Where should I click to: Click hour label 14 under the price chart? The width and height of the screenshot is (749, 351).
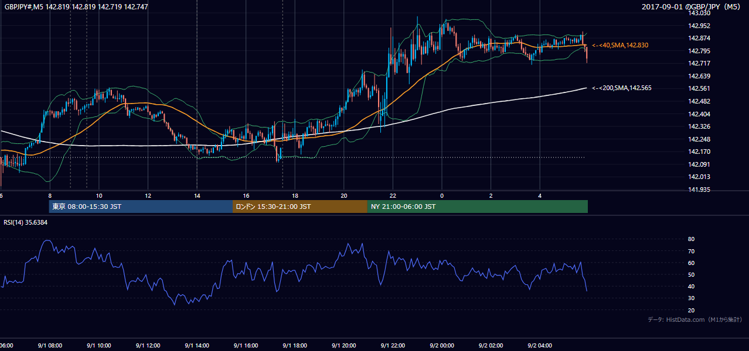(x=197, y=196)
